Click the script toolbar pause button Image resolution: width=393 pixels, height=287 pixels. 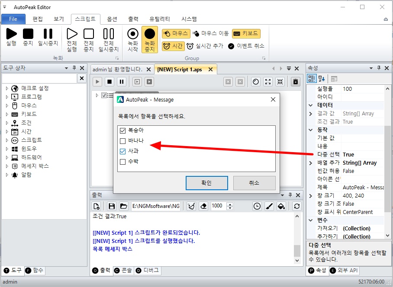(x=122, y=82)
